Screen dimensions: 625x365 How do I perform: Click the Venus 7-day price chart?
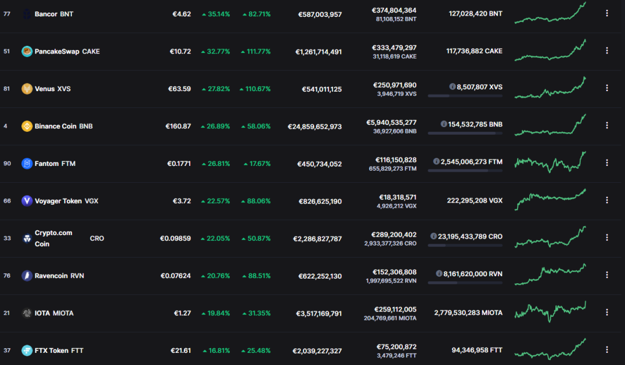pyautogui.click(x=550, y=88)
